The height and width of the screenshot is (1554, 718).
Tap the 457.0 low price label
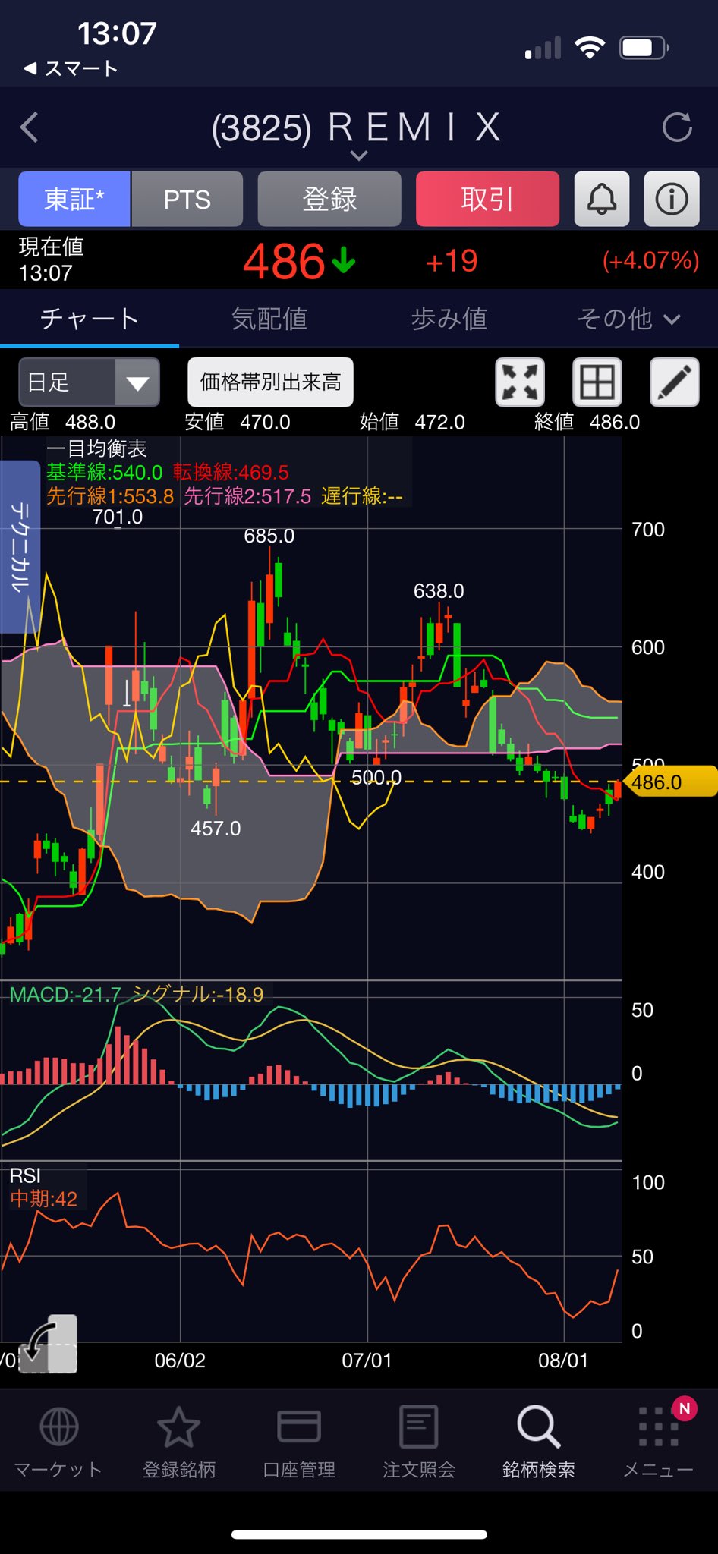[216, 828]
